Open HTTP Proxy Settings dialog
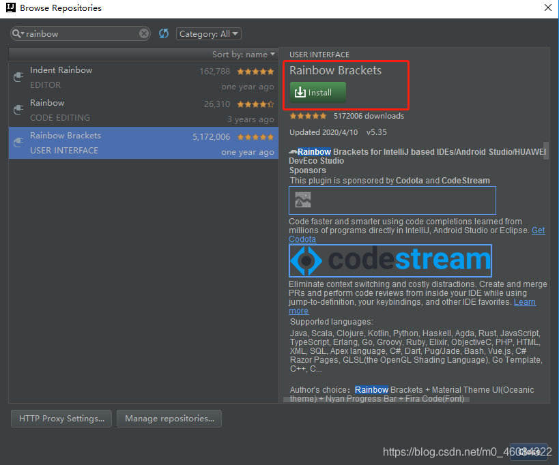Image resolution: width=559 pixels, height=465 pixels. click(61, 419)
